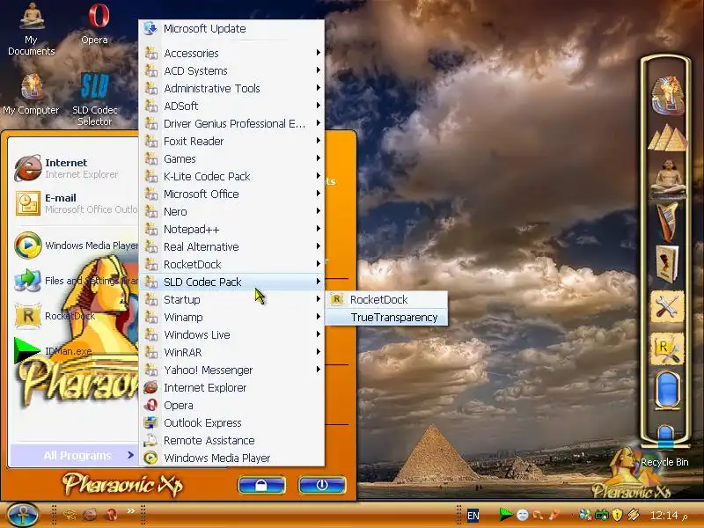Open the Notepad++ program folder
704x528 pixels.
pyautogui.click(x=231, y=229)
